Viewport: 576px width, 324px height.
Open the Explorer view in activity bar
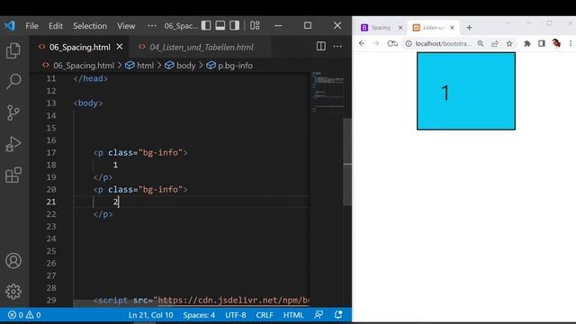(x=13, y=50)
